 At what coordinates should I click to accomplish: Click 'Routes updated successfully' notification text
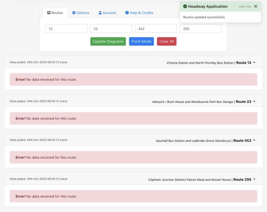(204, 17)
